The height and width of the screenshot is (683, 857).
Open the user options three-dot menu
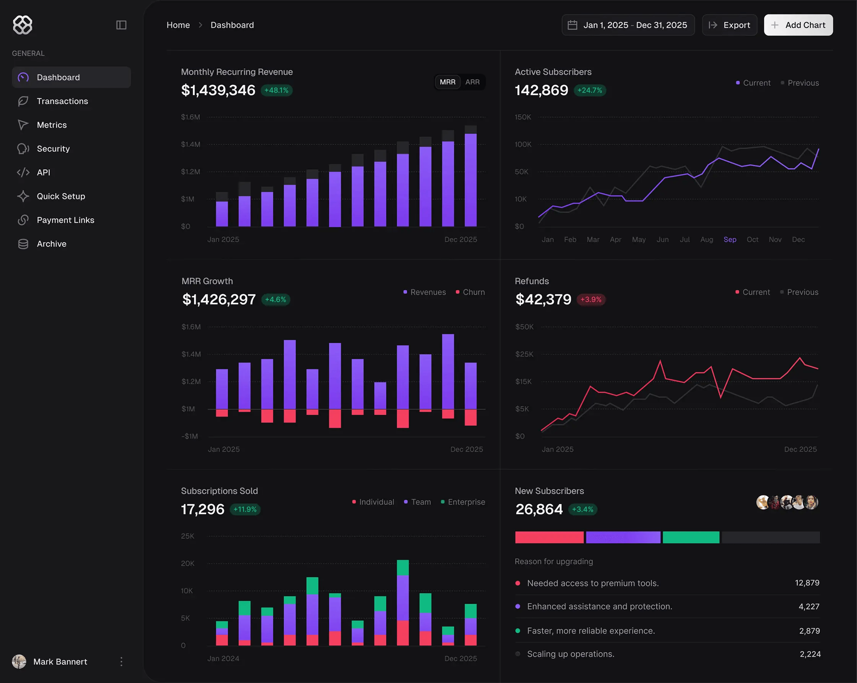click(121, 662)
